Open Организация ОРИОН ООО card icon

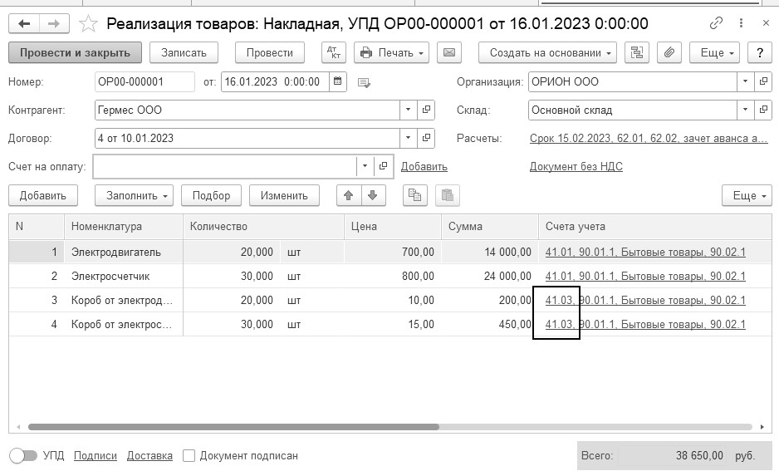point(763,81)
